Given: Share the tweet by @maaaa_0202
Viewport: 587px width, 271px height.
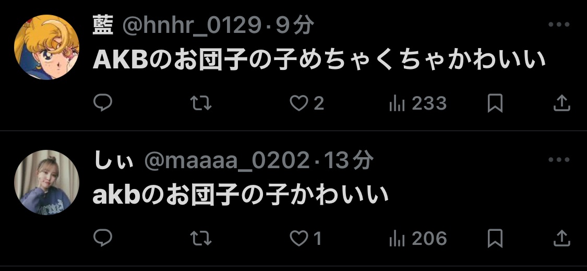Looking at the screenshot, I should point(562,238).
